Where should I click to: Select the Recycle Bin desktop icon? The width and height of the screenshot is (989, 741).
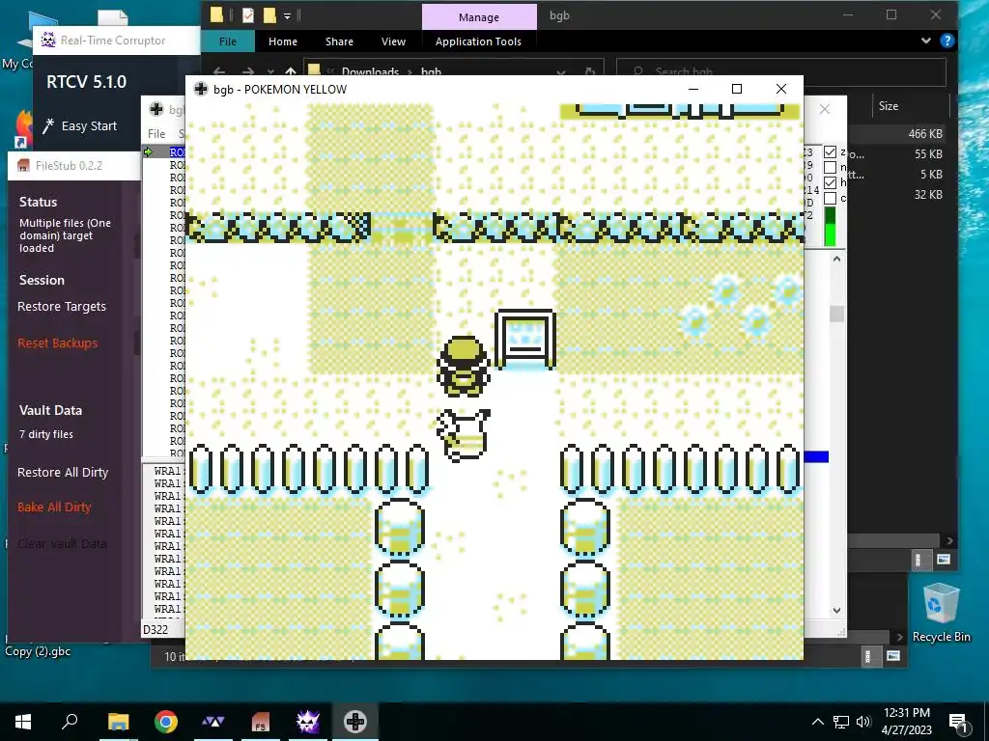(941, 612)
